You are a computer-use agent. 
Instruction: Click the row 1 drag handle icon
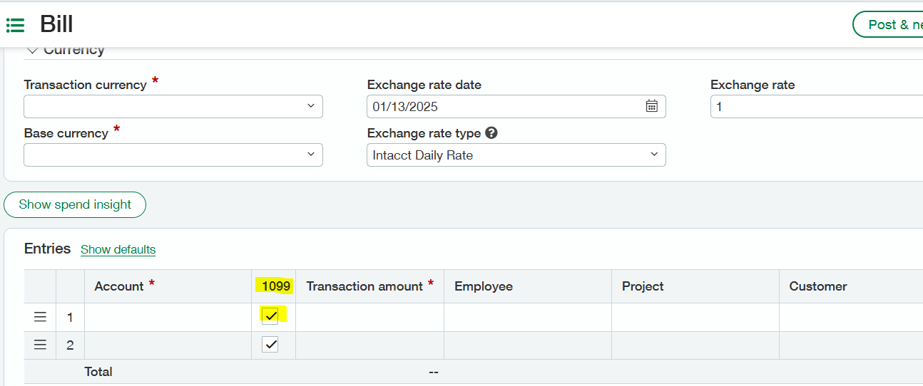point(40,317)
